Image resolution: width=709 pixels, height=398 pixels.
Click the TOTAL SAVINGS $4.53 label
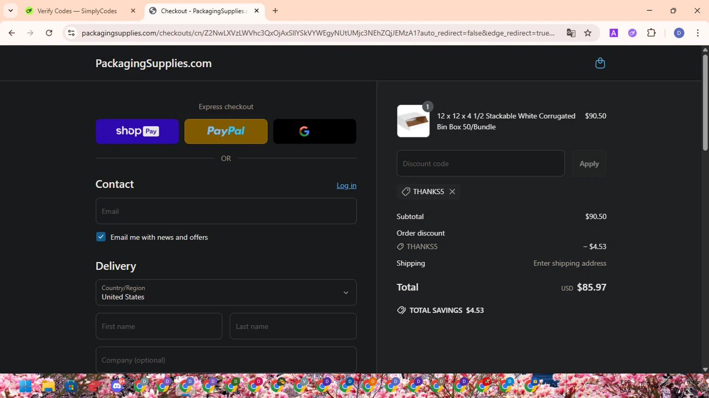click(446, 310)
